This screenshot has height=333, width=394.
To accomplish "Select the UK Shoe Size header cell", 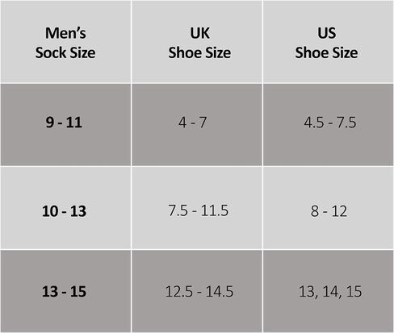I will coord(197,41).
